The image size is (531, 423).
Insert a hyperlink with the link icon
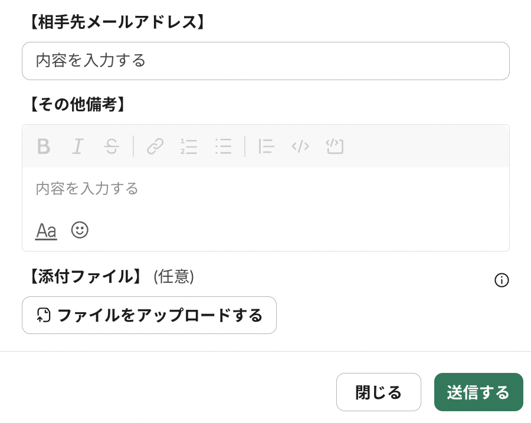[x=155, y=146]
